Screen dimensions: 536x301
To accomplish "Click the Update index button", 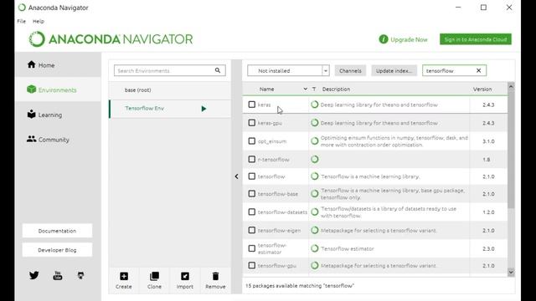I will (394, 70).
